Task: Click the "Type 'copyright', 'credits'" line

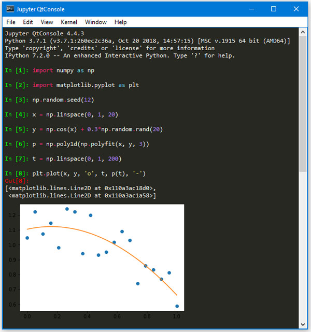Action: [x=110, y=48]
